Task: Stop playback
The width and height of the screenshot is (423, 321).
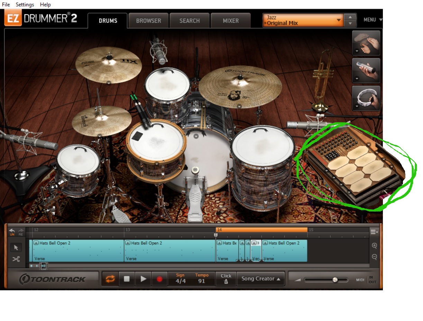Action: [127, 279]
